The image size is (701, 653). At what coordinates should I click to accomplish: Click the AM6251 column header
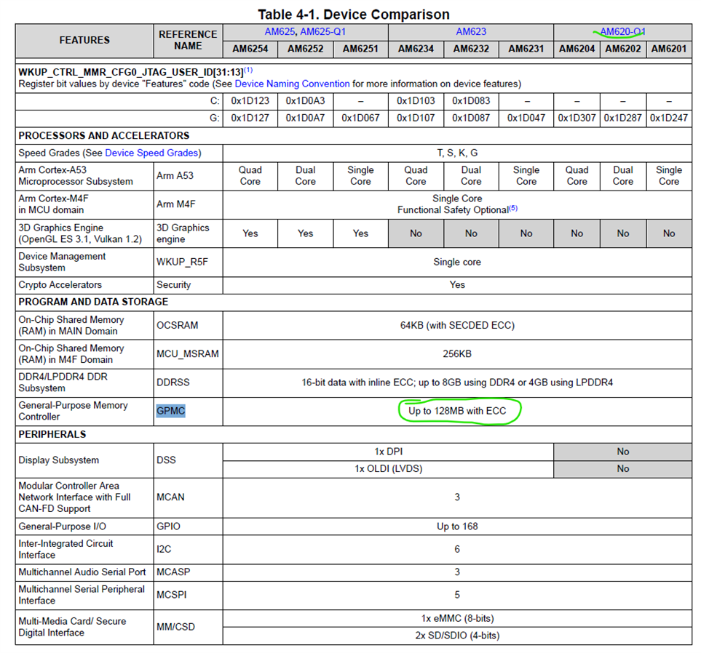(x=360, y=49)
